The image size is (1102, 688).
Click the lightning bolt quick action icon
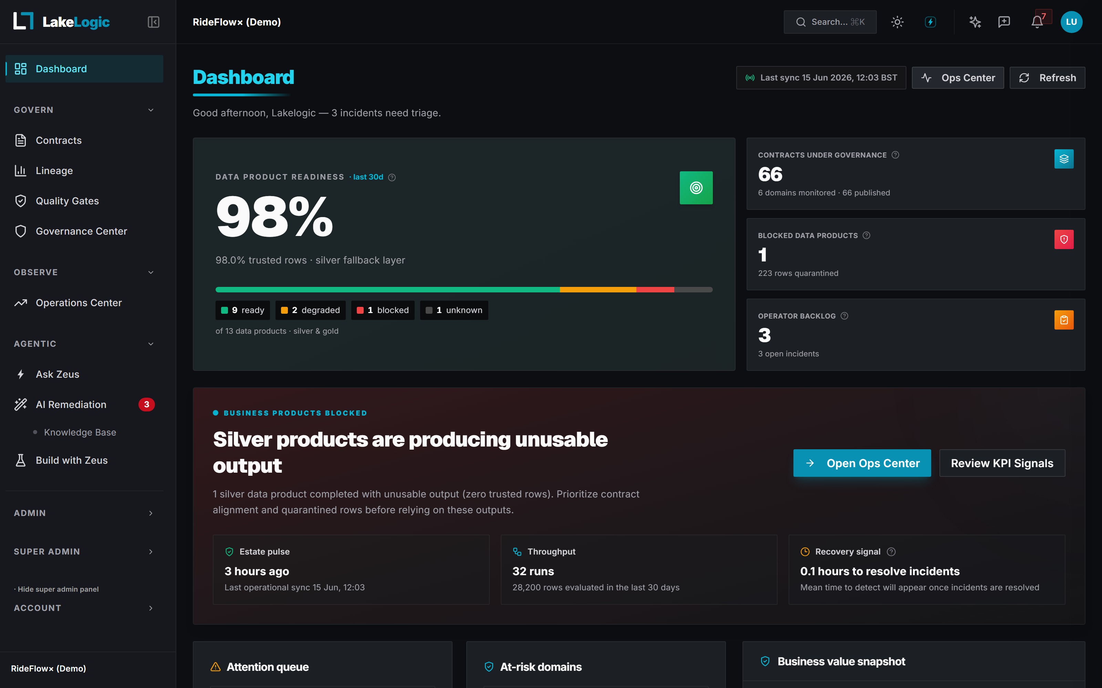pos(930,22)
